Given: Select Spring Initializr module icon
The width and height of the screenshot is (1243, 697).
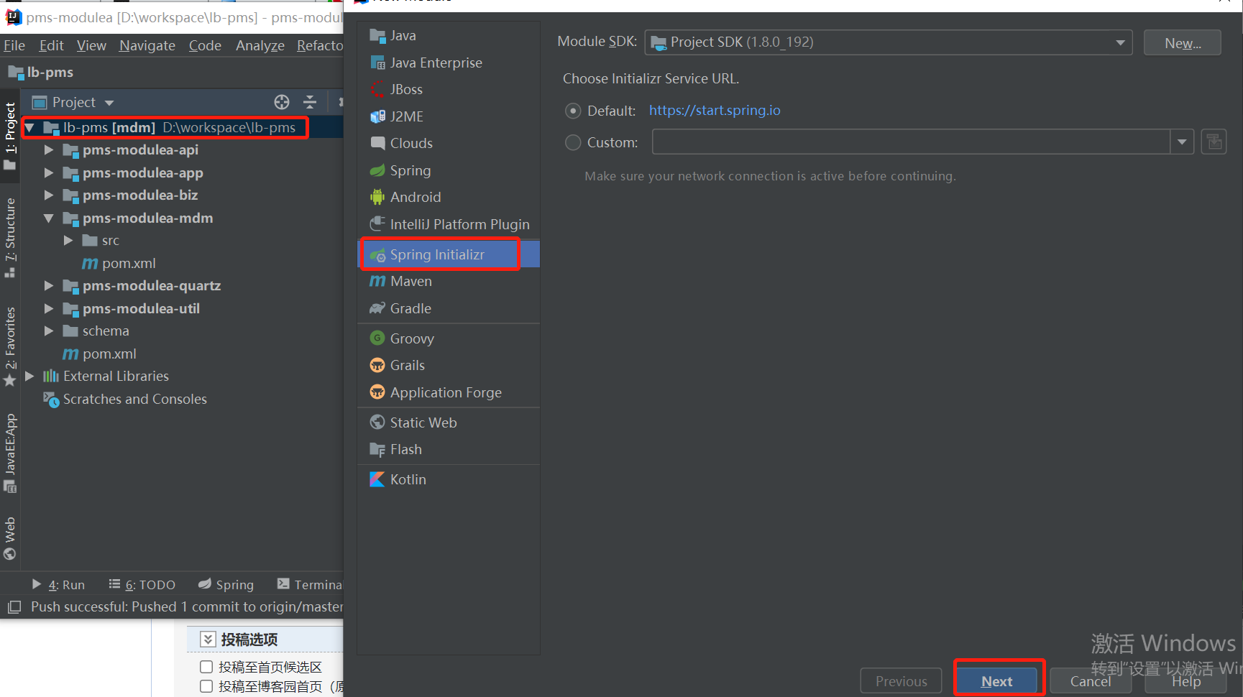Looking at the screenshot, I should click(x=377, y=254).
